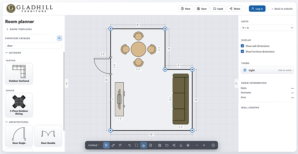
Task: Switch the Light theme button
Action: click(x=267, y=70)
